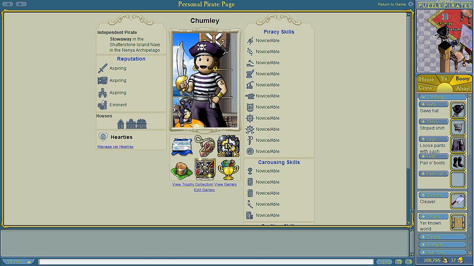Go back with the left arrow button
Image resolution: width=474 pixels, height=266 pixels.
pos(8,4)
